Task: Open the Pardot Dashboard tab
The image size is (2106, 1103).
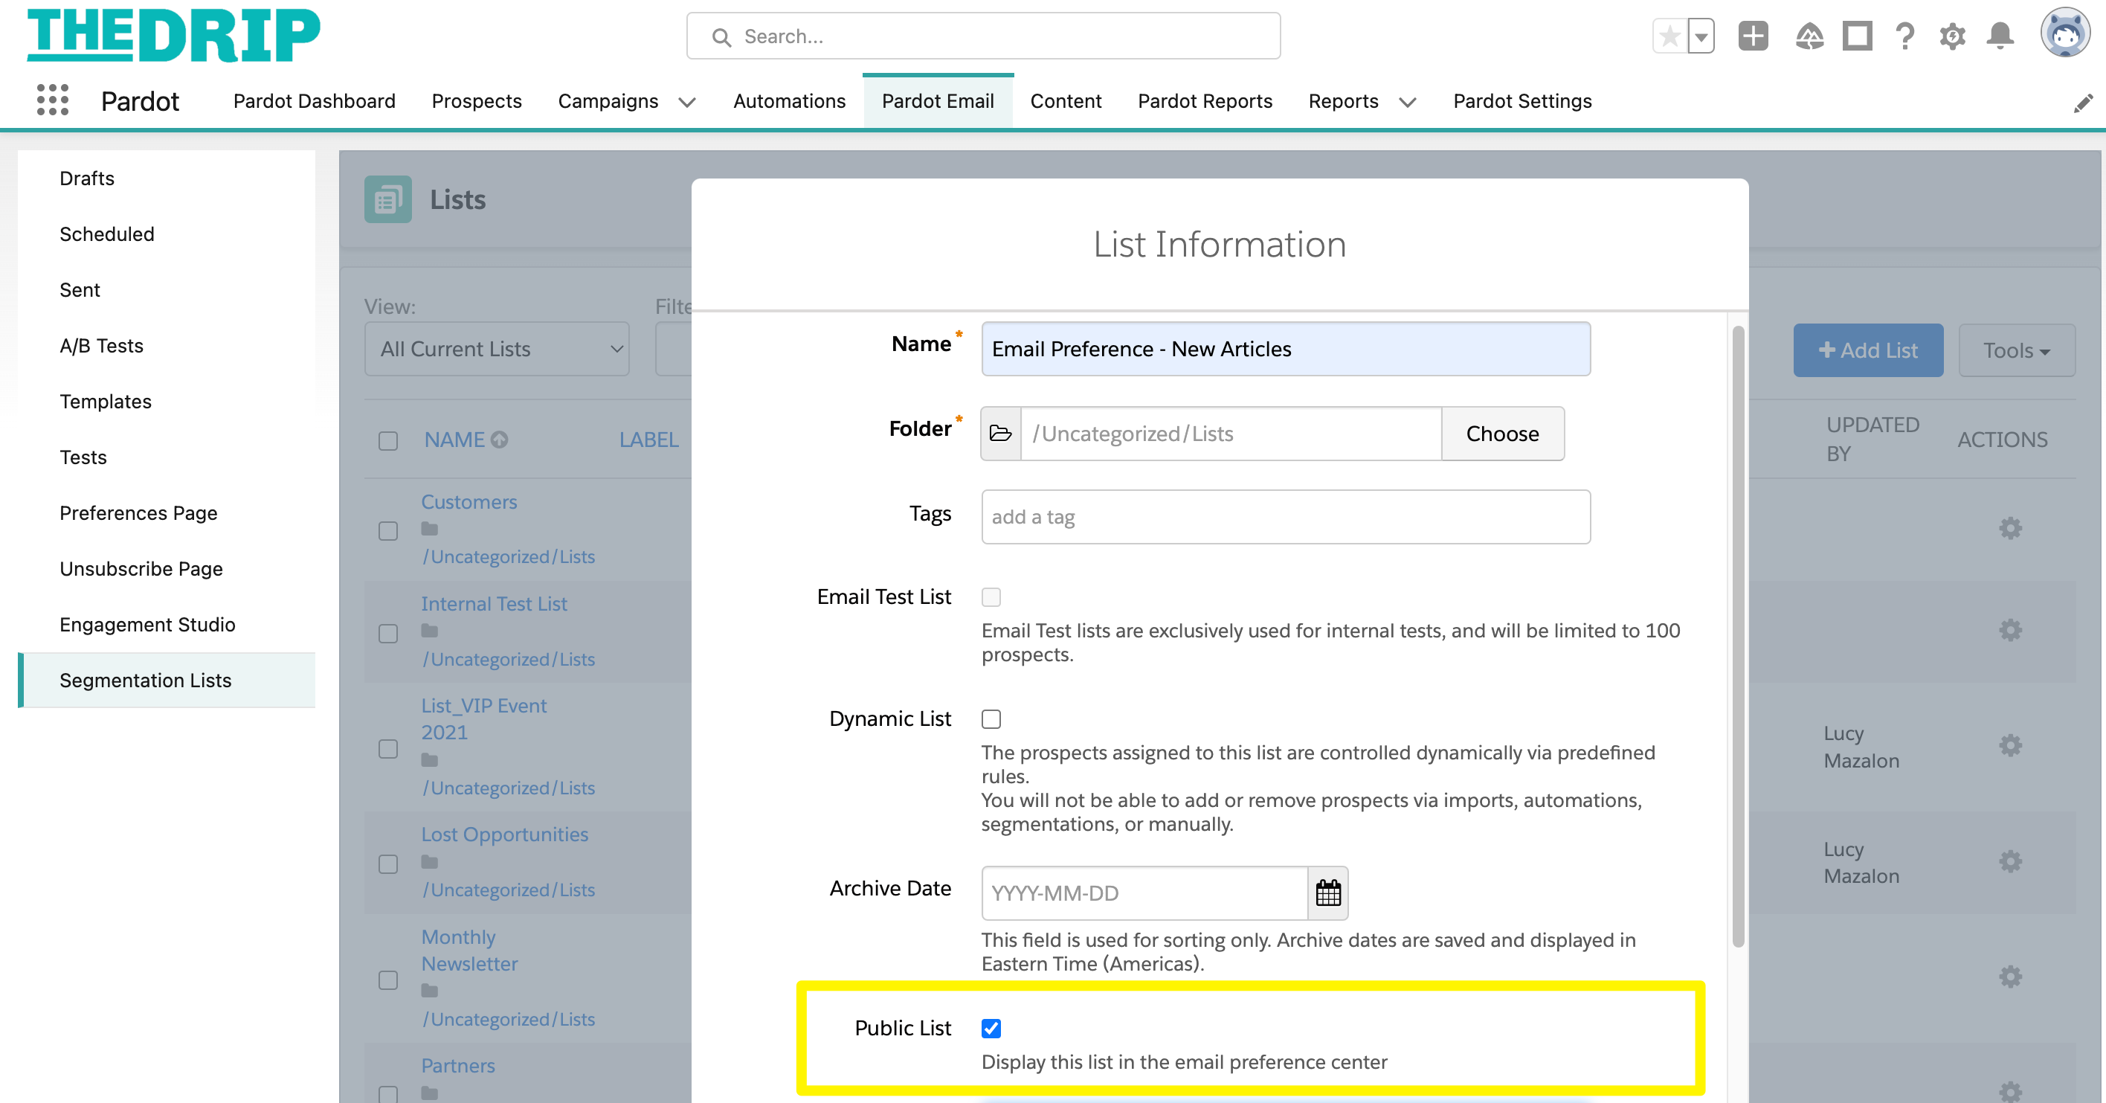Action: coord(314,101)
